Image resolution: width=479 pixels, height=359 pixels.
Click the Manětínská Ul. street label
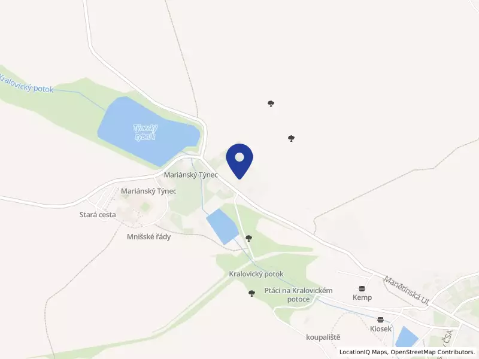pos(407,291)
